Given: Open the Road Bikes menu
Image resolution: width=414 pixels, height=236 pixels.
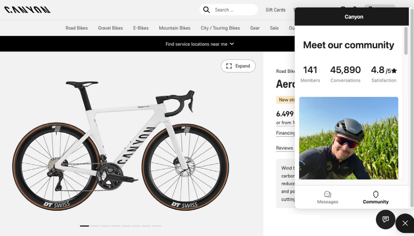Looking at the screenshot, I should click(x=76, y=28).
